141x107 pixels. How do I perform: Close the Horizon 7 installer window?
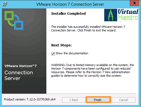tap(134, 3)
